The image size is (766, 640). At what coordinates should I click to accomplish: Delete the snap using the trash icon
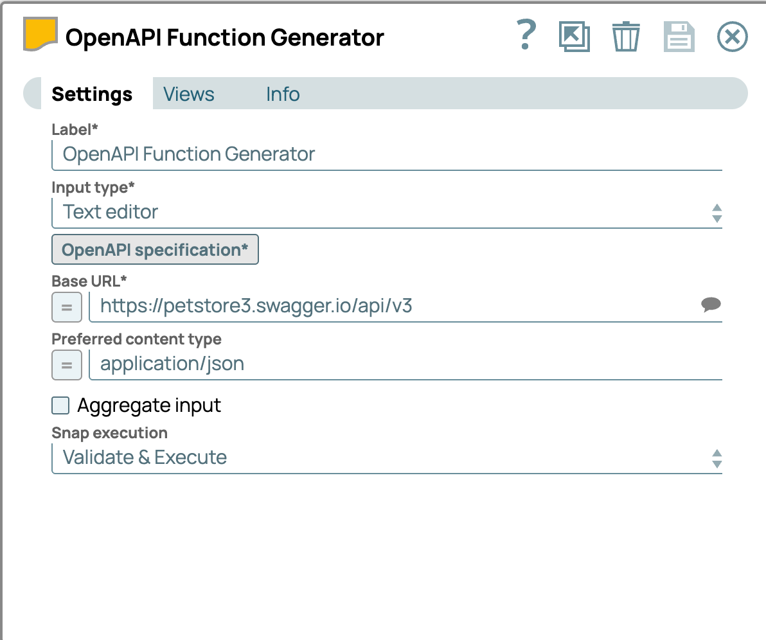tap(625, 37)
